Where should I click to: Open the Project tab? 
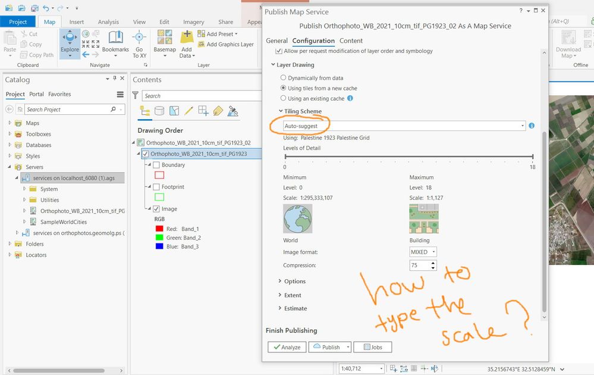18,21
